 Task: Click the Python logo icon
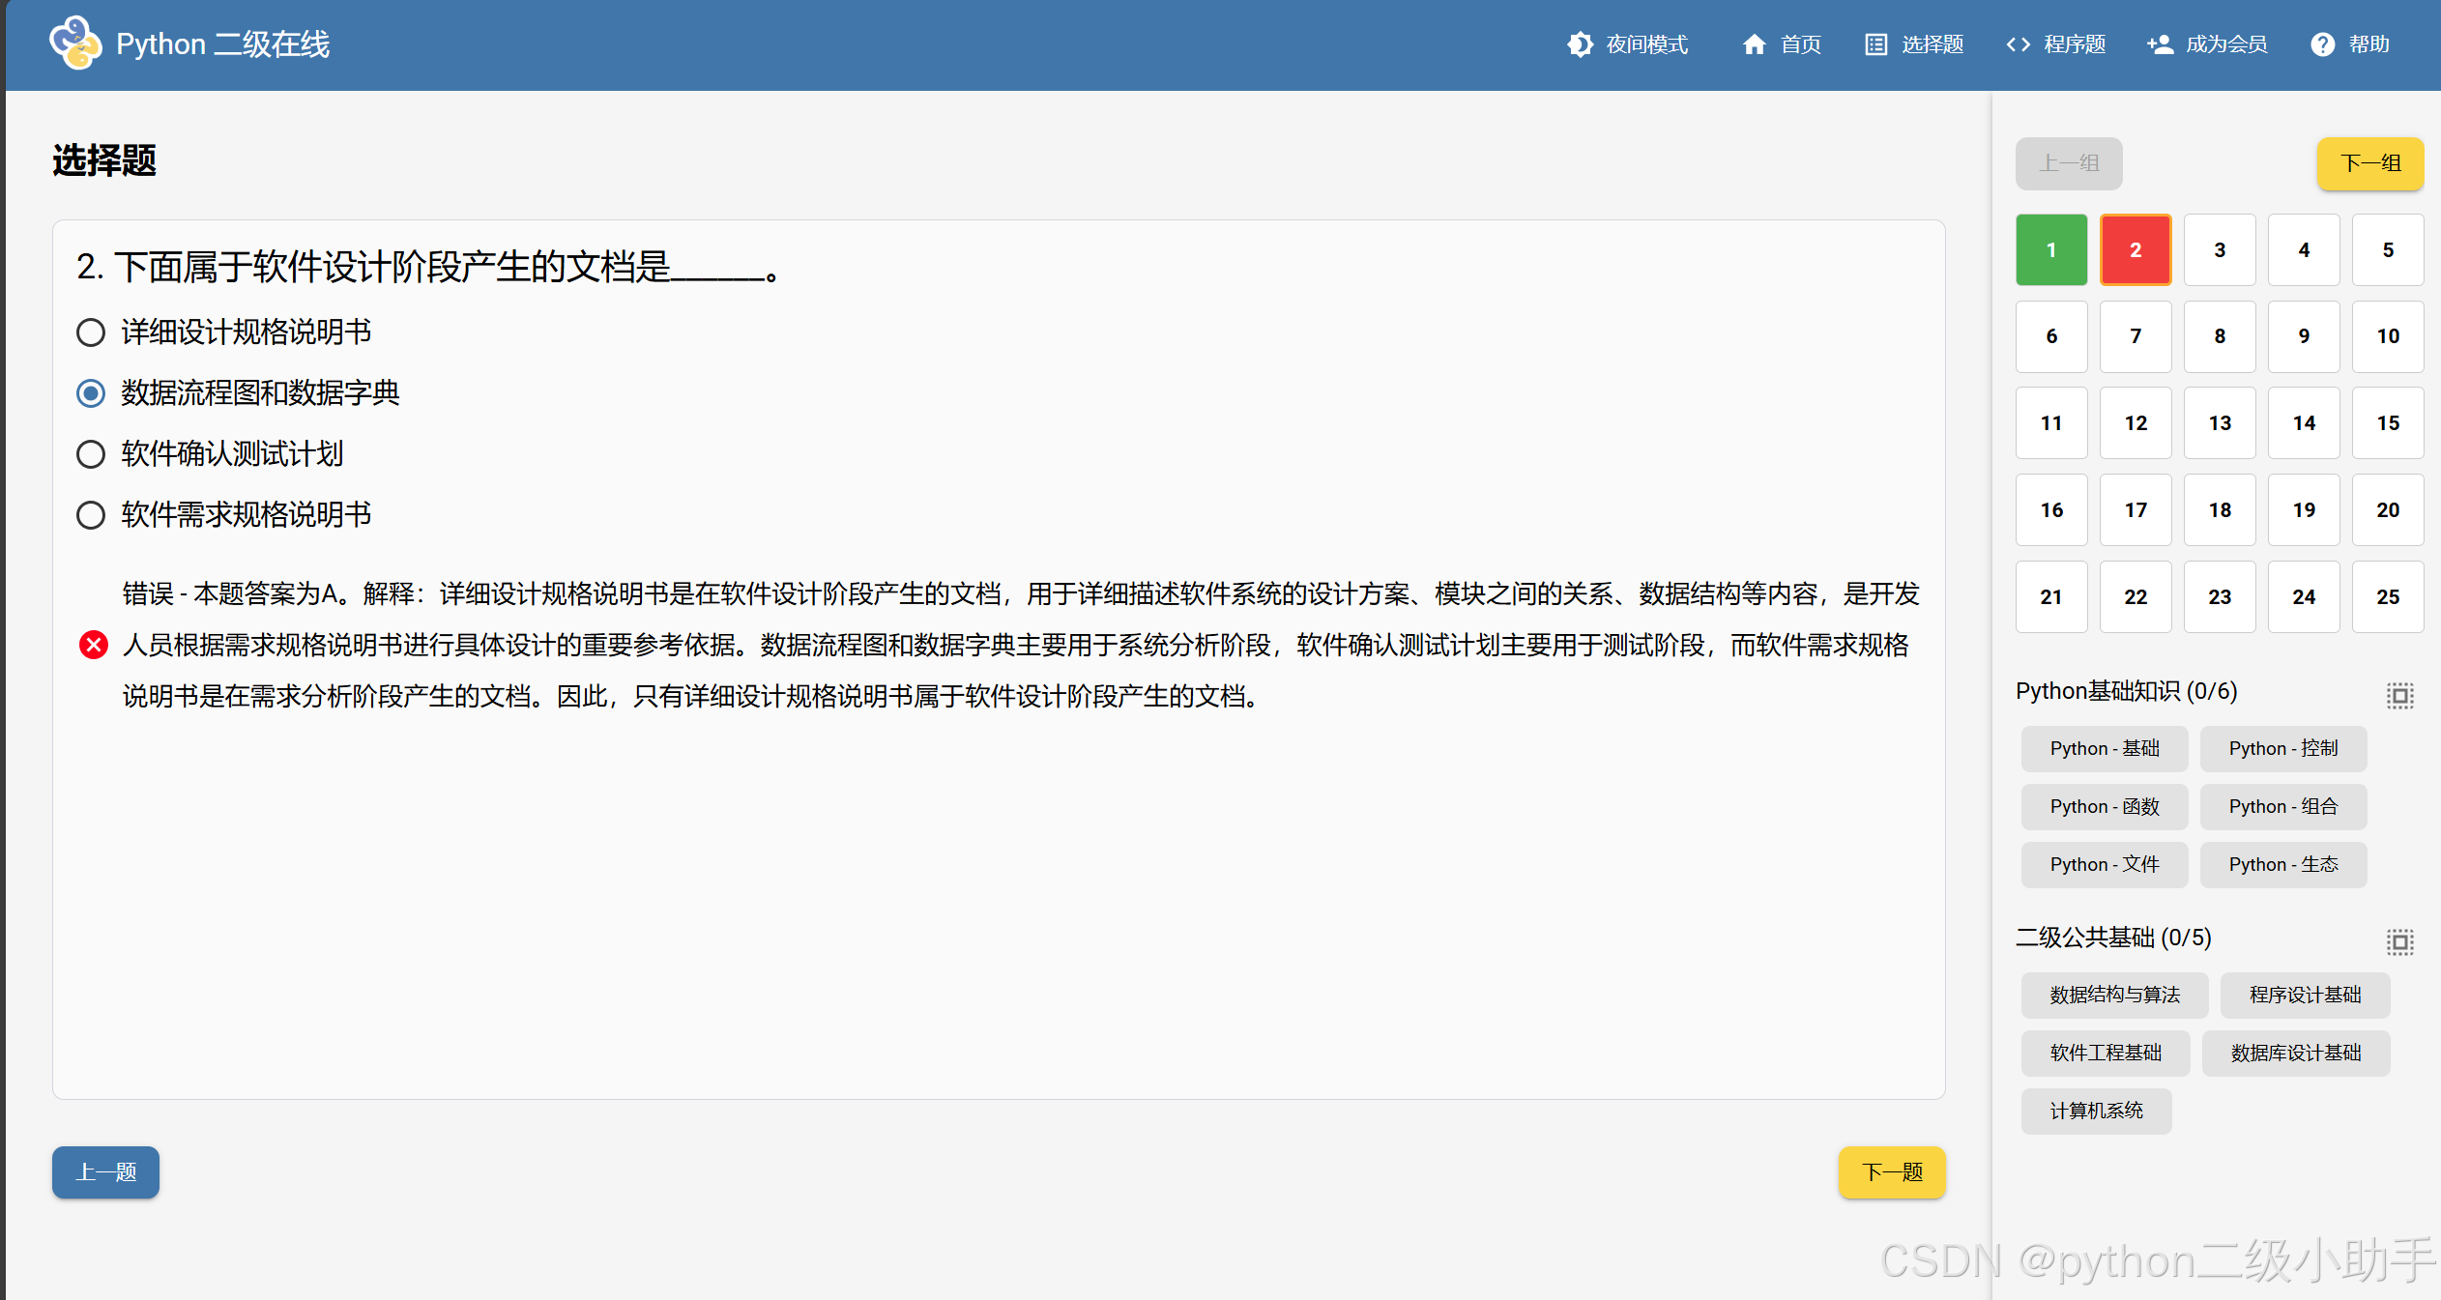pos(75,43)
